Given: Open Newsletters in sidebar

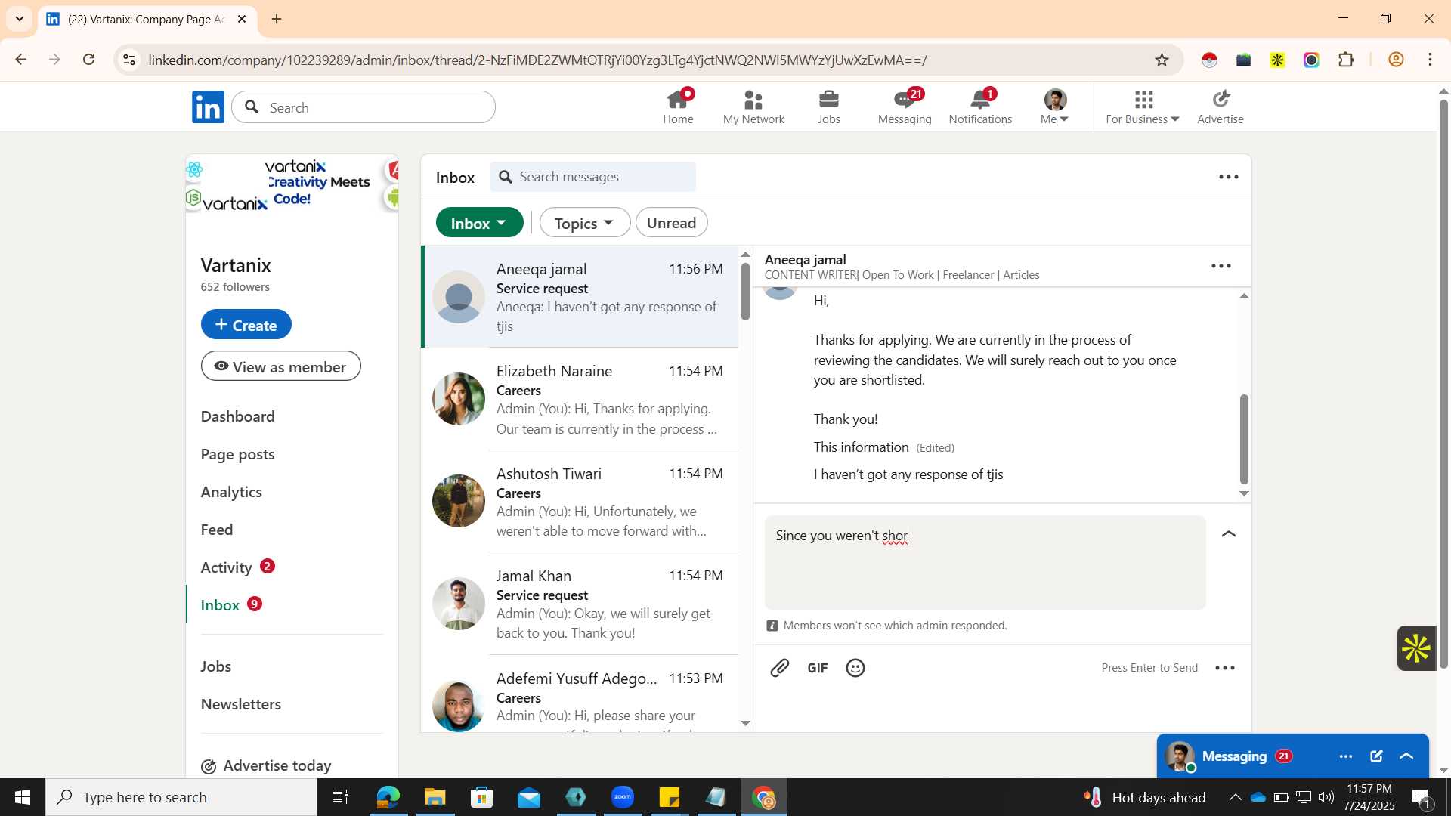Looking at the screenshot, I should pyautogui.click(x=241, y=704).
